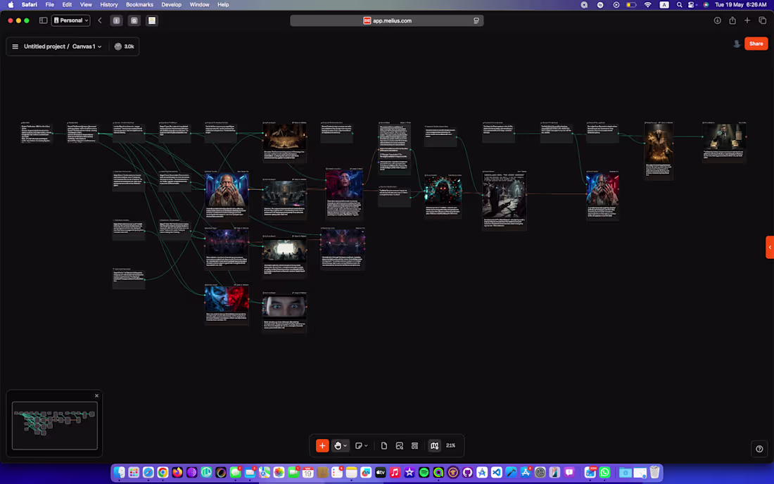The height and width of the screenshot is (484, 774).
Task: Open the File menu
Action: [x=50, y=4]
